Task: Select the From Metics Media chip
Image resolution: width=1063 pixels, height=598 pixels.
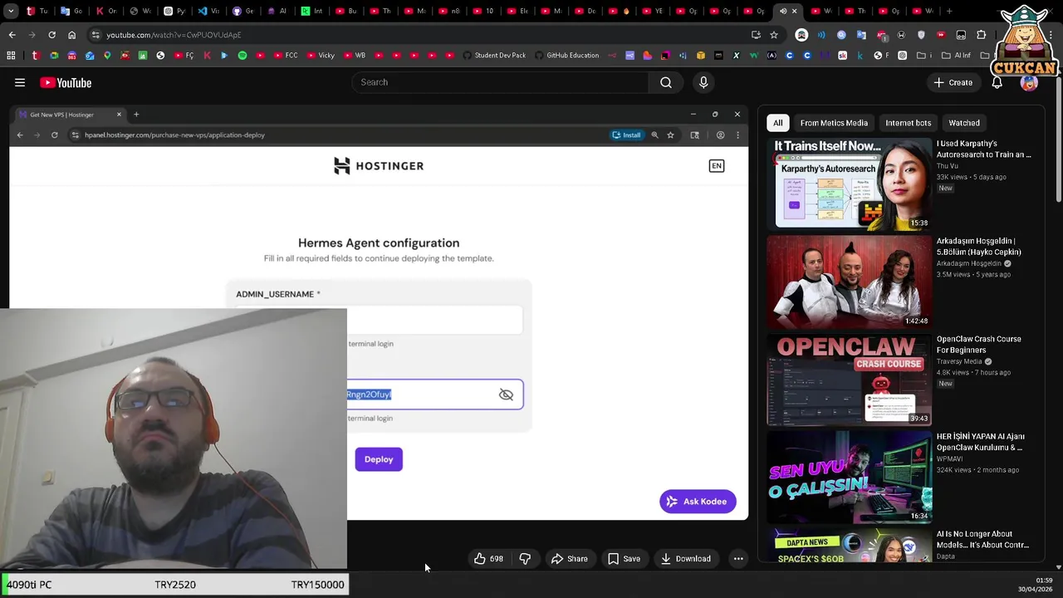Action: [834, 123]
